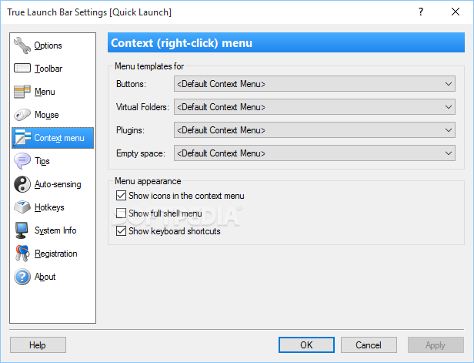This screenshot has width=474, height=363.
Task: Go to the Registration label
Action: click(56, 254)
